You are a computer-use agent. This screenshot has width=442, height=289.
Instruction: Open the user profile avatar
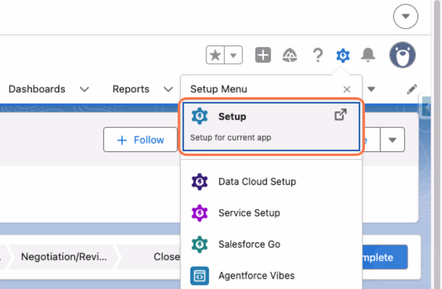[x=403, y=55]
